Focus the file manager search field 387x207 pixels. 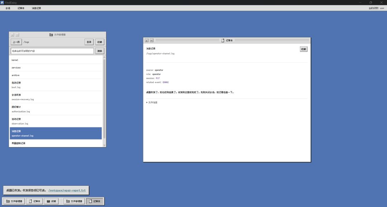pos(52,51)
